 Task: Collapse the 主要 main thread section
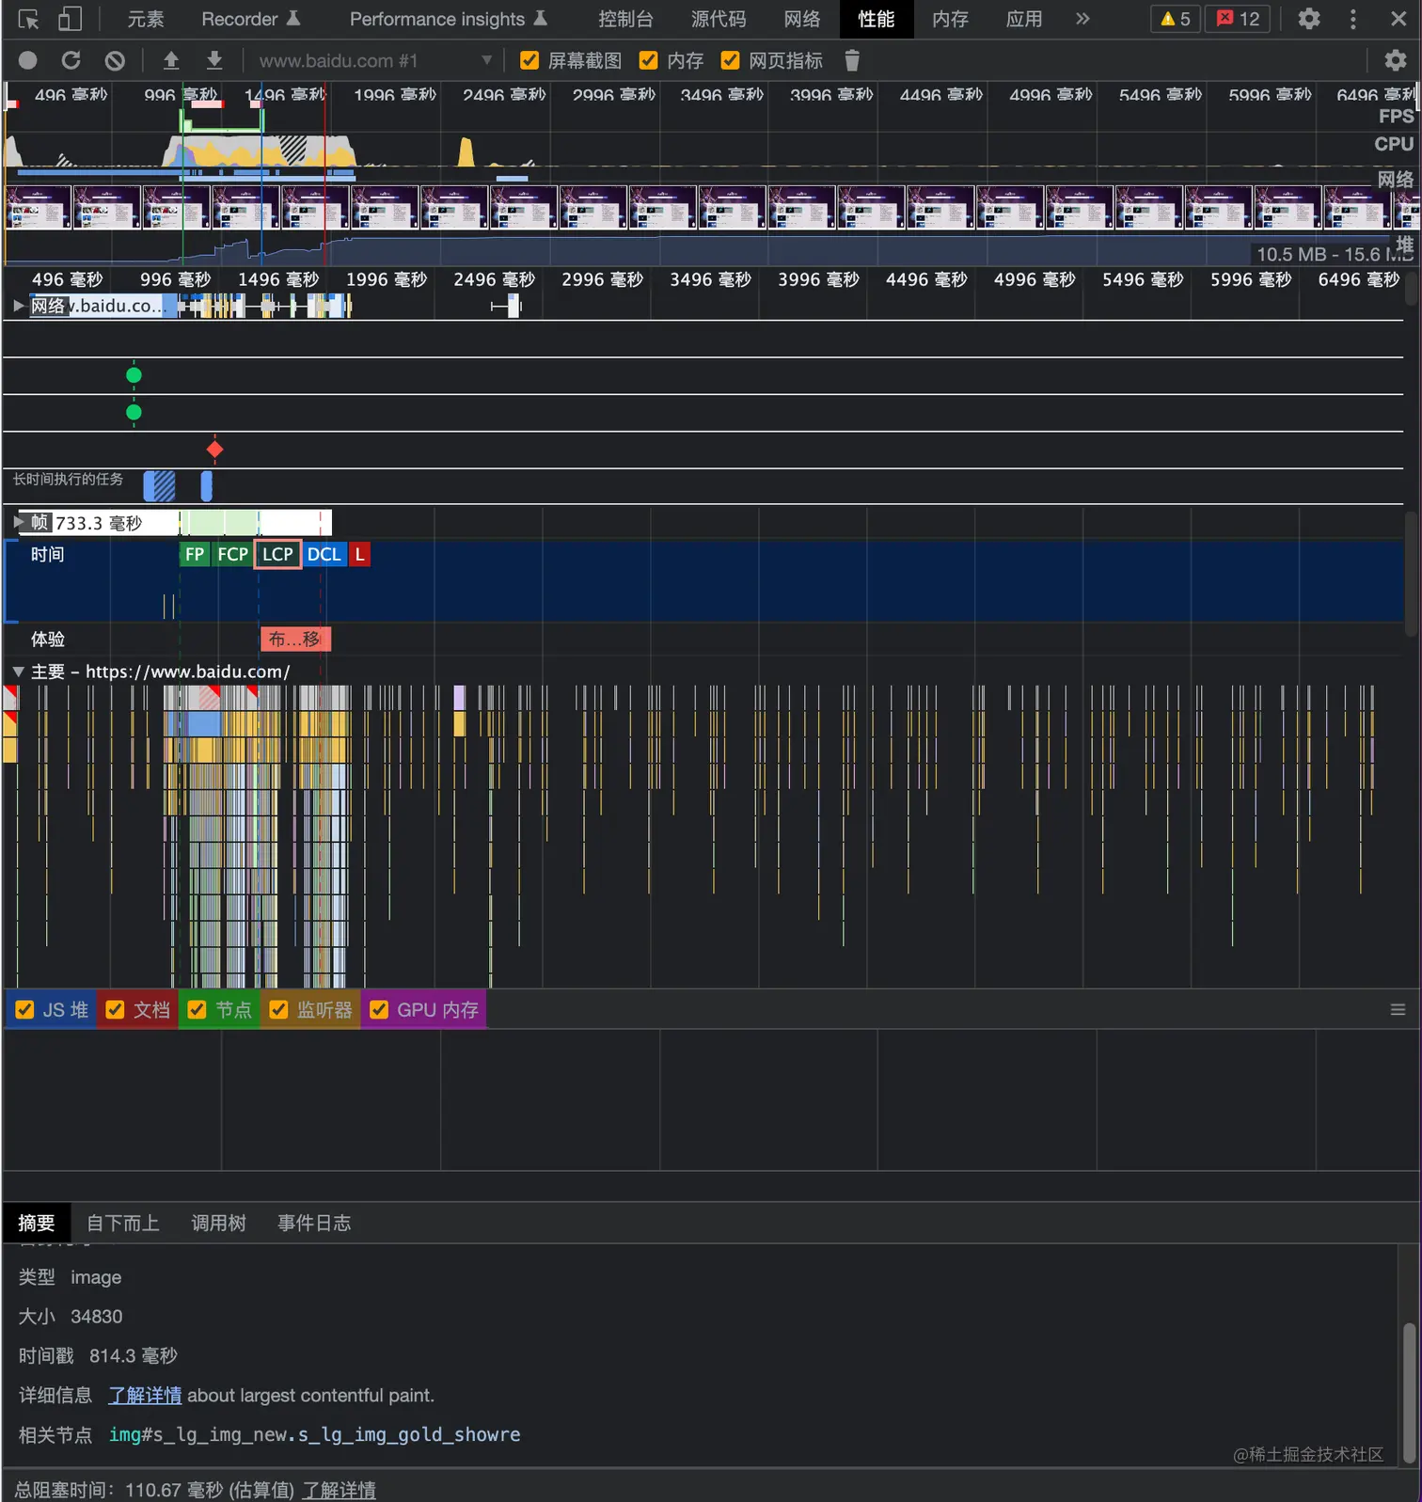[18, 672]
